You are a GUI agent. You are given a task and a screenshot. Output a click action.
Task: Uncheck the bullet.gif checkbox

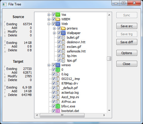[59, 38]
